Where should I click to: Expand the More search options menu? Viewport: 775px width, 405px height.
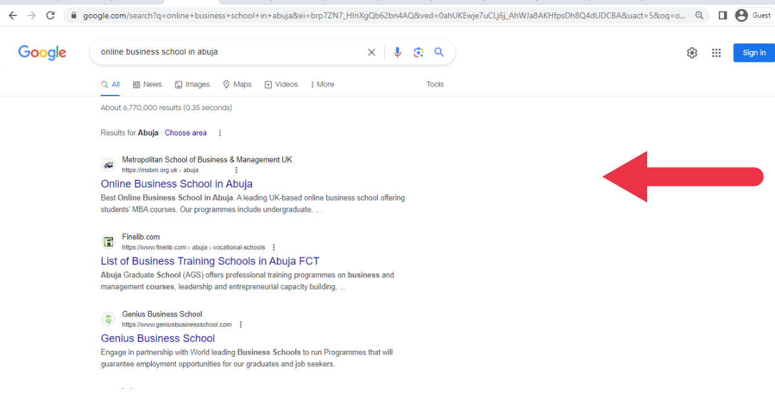322,84
